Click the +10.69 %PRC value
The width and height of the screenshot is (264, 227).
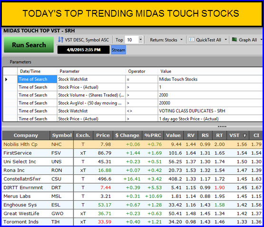pyautogui.click(x=154, y=196)
